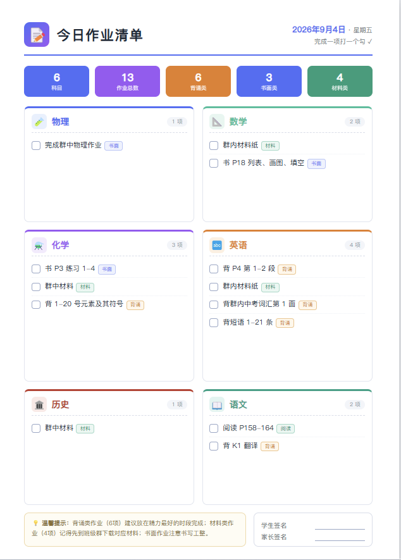
Task: Click the 化学 subject heading
Action: [60, 245]
